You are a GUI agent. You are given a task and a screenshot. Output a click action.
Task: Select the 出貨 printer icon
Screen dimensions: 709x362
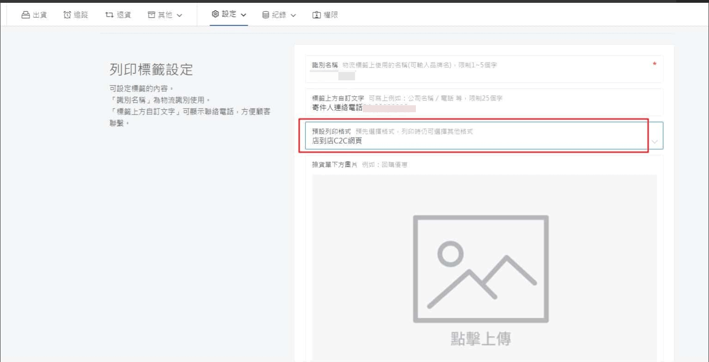point(25,14)
